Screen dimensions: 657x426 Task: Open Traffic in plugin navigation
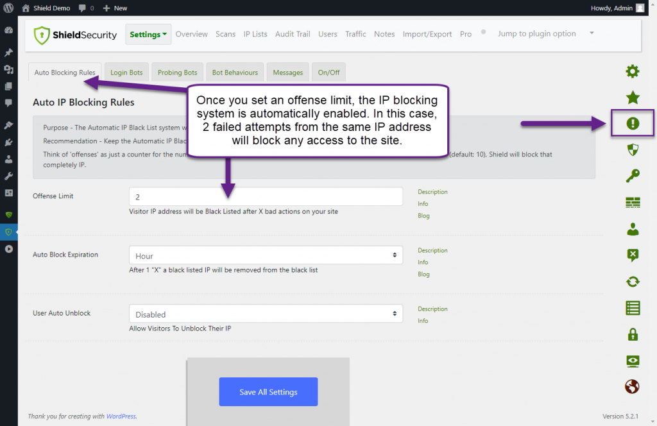pos(355,34)
